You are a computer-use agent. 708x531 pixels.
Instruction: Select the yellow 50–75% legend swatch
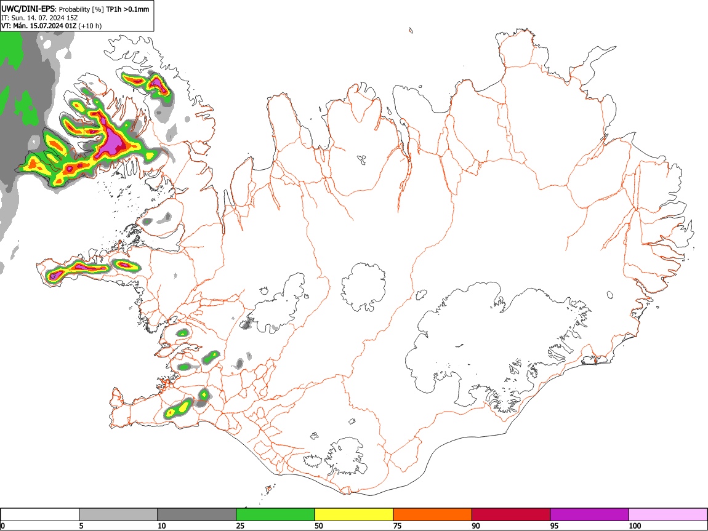click(354, 515)
